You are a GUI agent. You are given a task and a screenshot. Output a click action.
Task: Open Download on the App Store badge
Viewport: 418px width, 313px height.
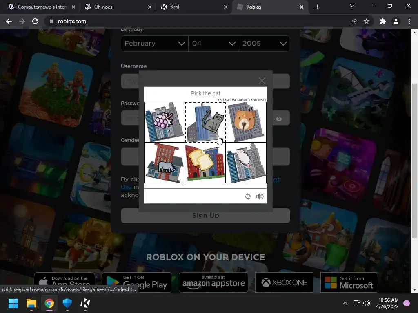[64, 282]
